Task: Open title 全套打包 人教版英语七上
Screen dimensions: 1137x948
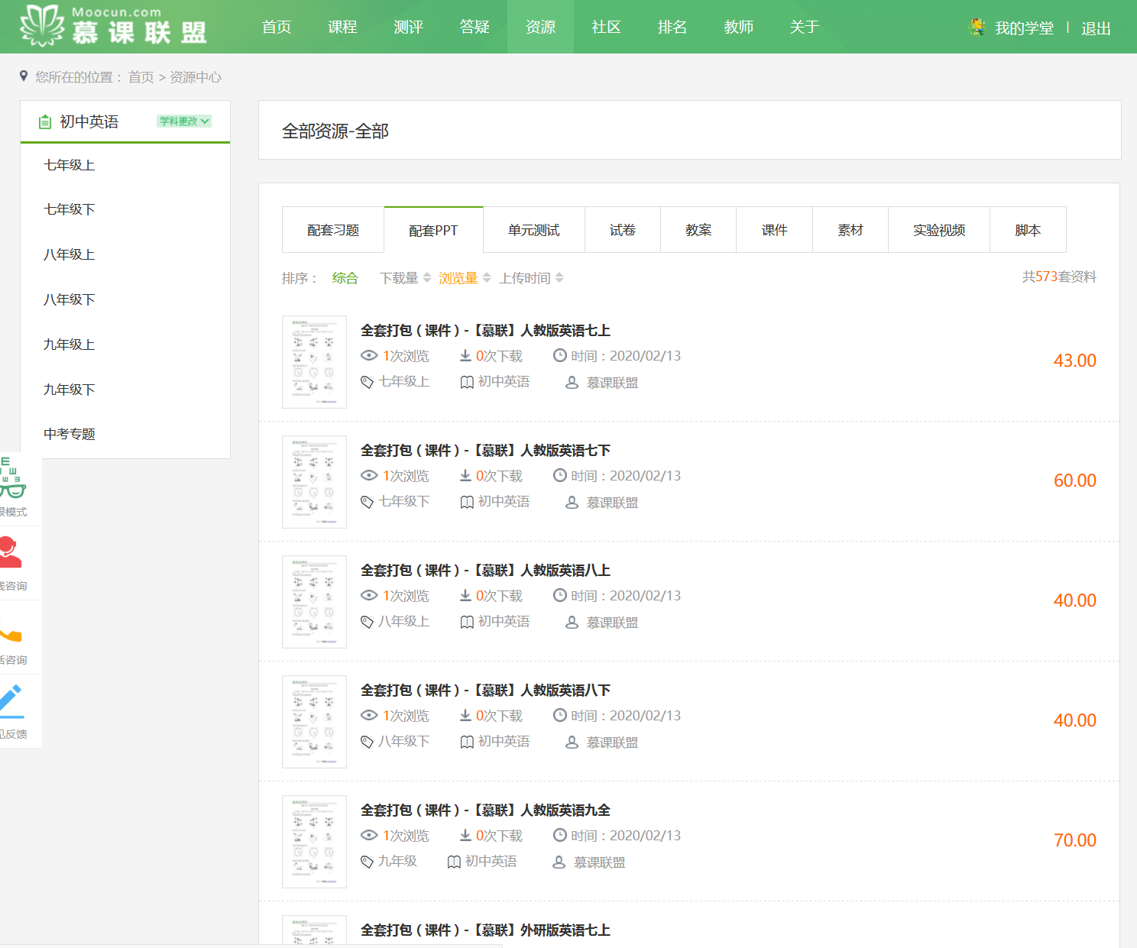Action: [x=485, y=331]
